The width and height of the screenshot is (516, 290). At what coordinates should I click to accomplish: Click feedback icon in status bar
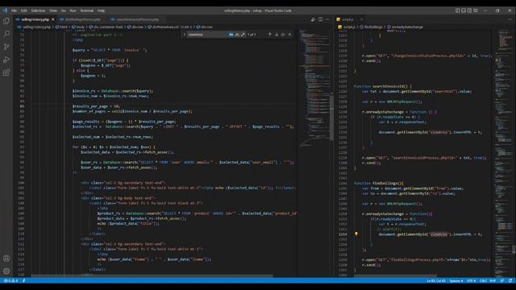(502, 281)
